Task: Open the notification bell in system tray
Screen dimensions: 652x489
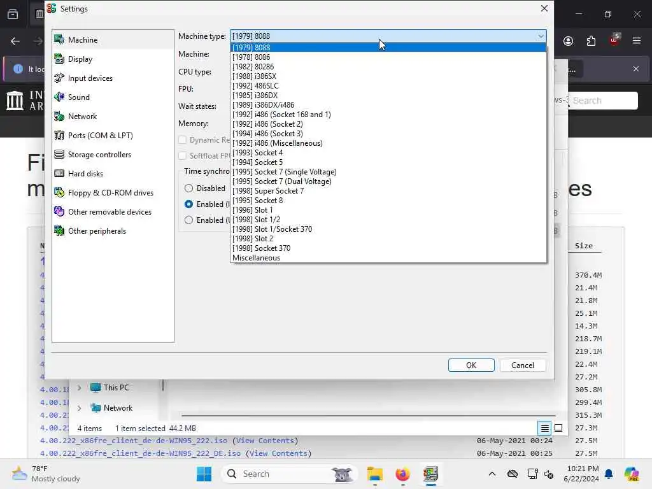Action: click(x=609, y=474)
